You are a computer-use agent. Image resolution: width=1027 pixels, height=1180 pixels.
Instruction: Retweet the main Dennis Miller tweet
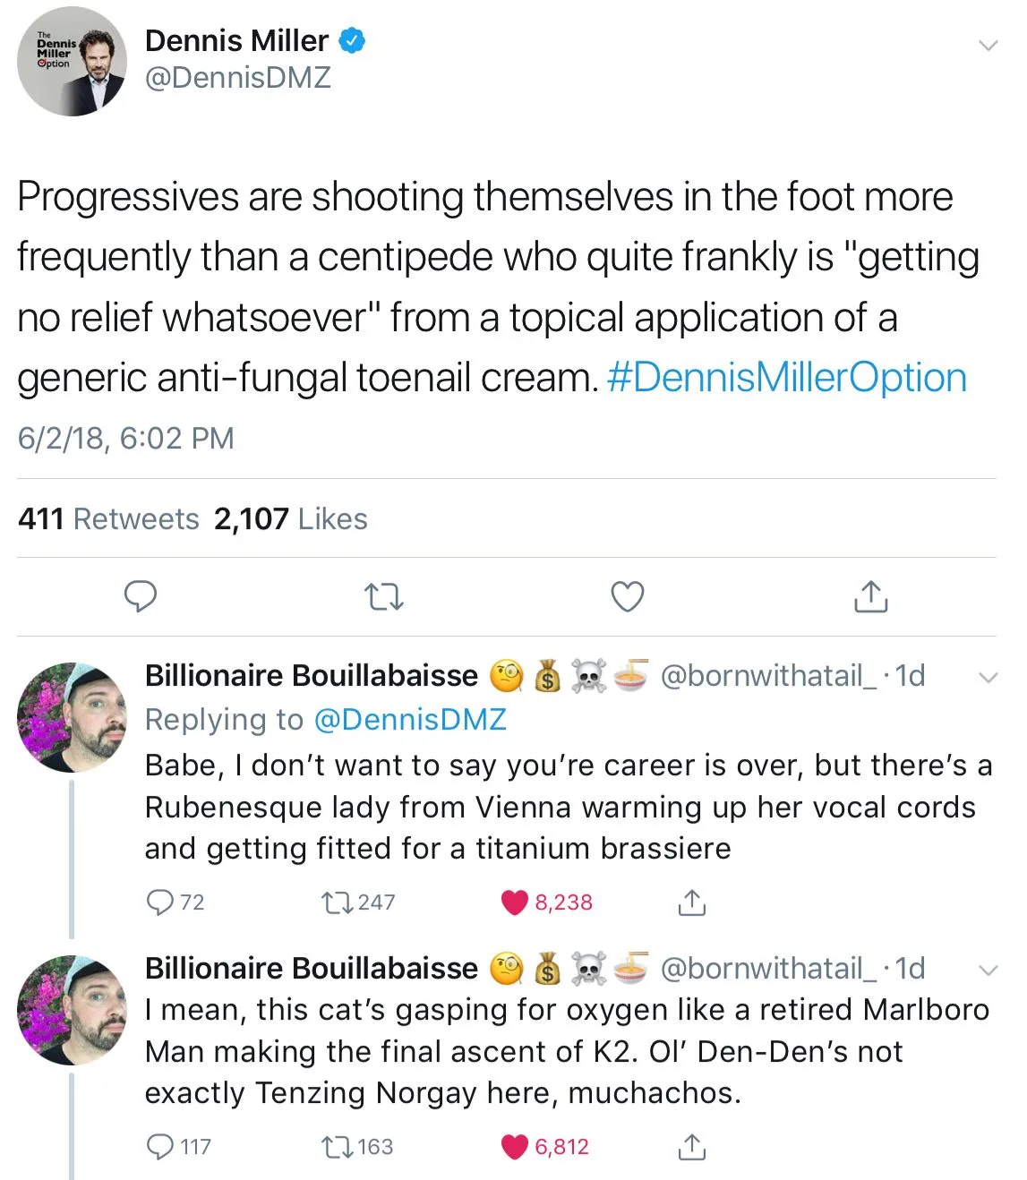(x=385, y=596)
